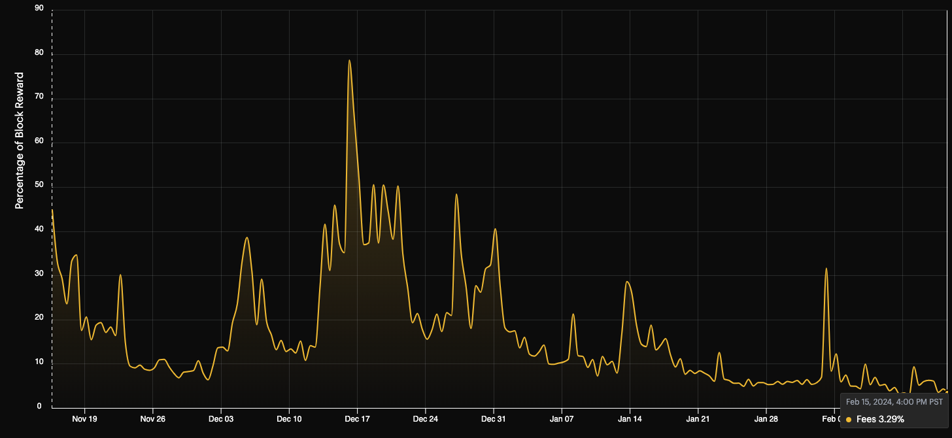Click the 'Dec 03' x-axis label

(x=221, y=419)
